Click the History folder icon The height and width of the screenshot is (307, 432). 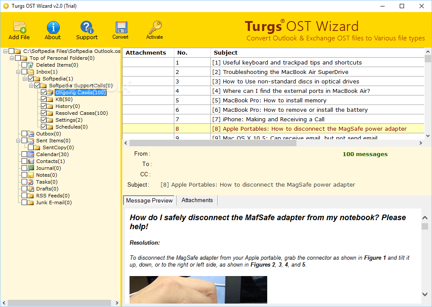coord(50,106)
